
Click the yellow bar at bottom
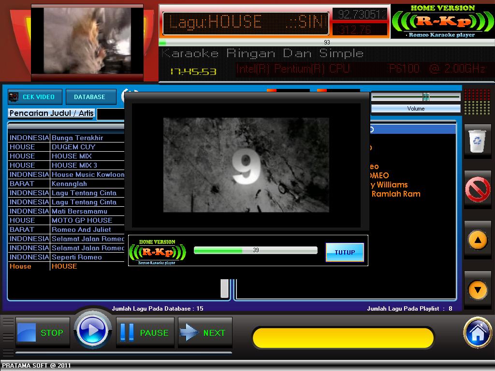click(343, 338)
